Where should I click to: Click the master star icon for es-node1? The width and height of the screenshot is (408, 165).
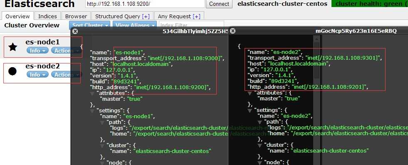[x=13, y=47]
